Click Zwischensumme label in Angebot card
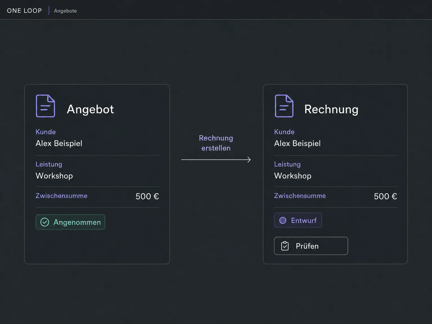This screenshot has width=432, height=324. (x=61, y=196)
